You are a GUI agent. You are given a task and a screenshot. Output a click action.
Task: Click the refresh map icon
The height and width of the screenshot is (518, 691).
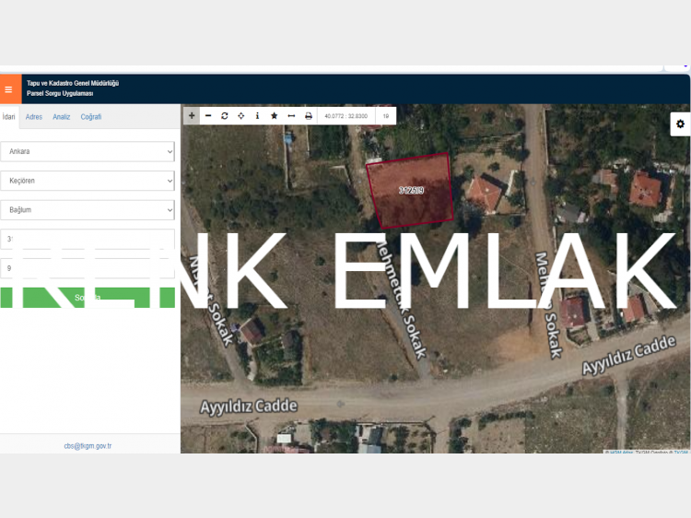[225, 116]
